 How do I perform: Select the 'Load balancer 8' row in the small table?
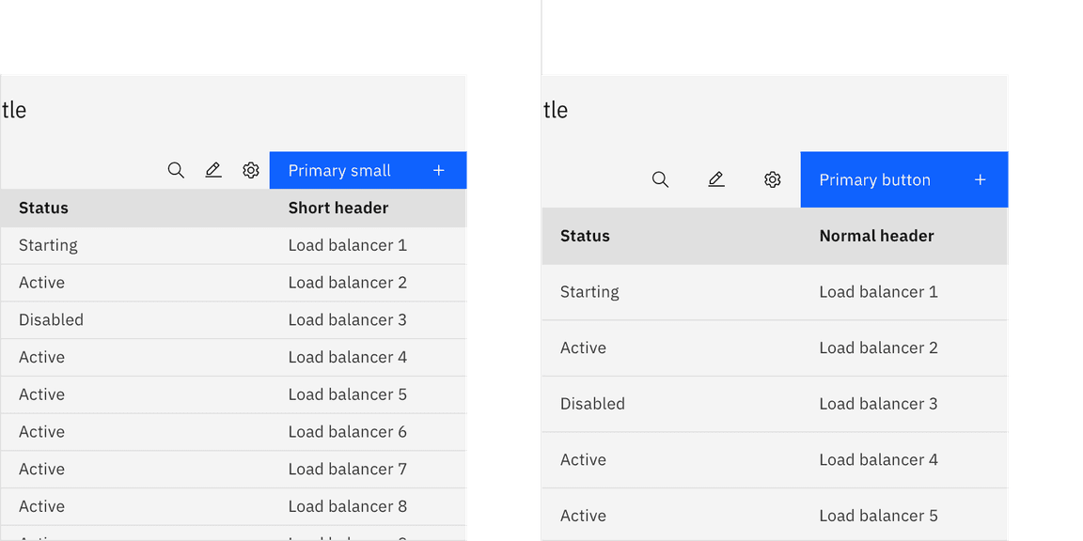coord(348,505)
